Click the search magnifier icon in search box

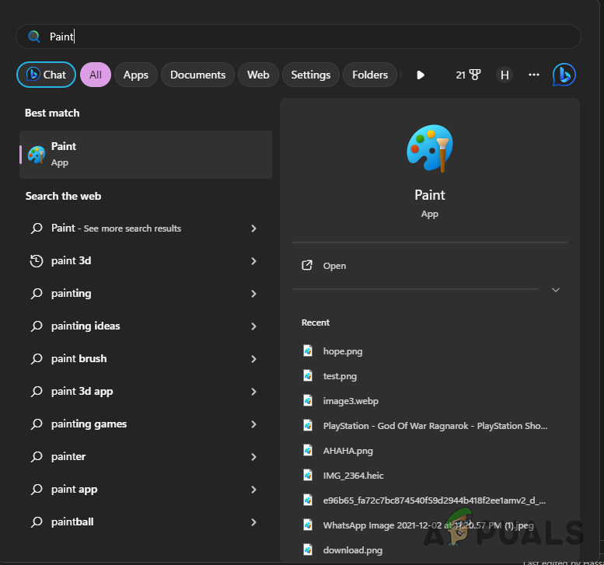[x=34, y=37]
